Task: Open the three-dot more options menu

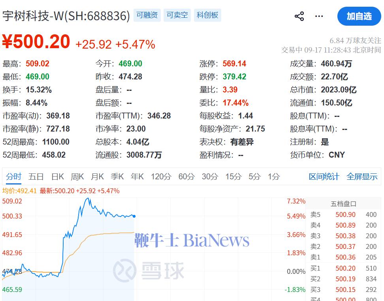Action: (x=319, y=16)
